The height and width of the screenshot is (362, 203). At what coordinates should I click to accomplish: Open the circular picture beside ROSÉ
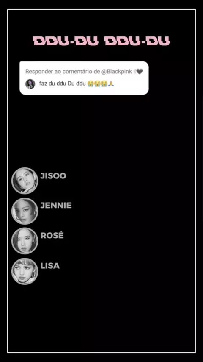pos(25,241)
